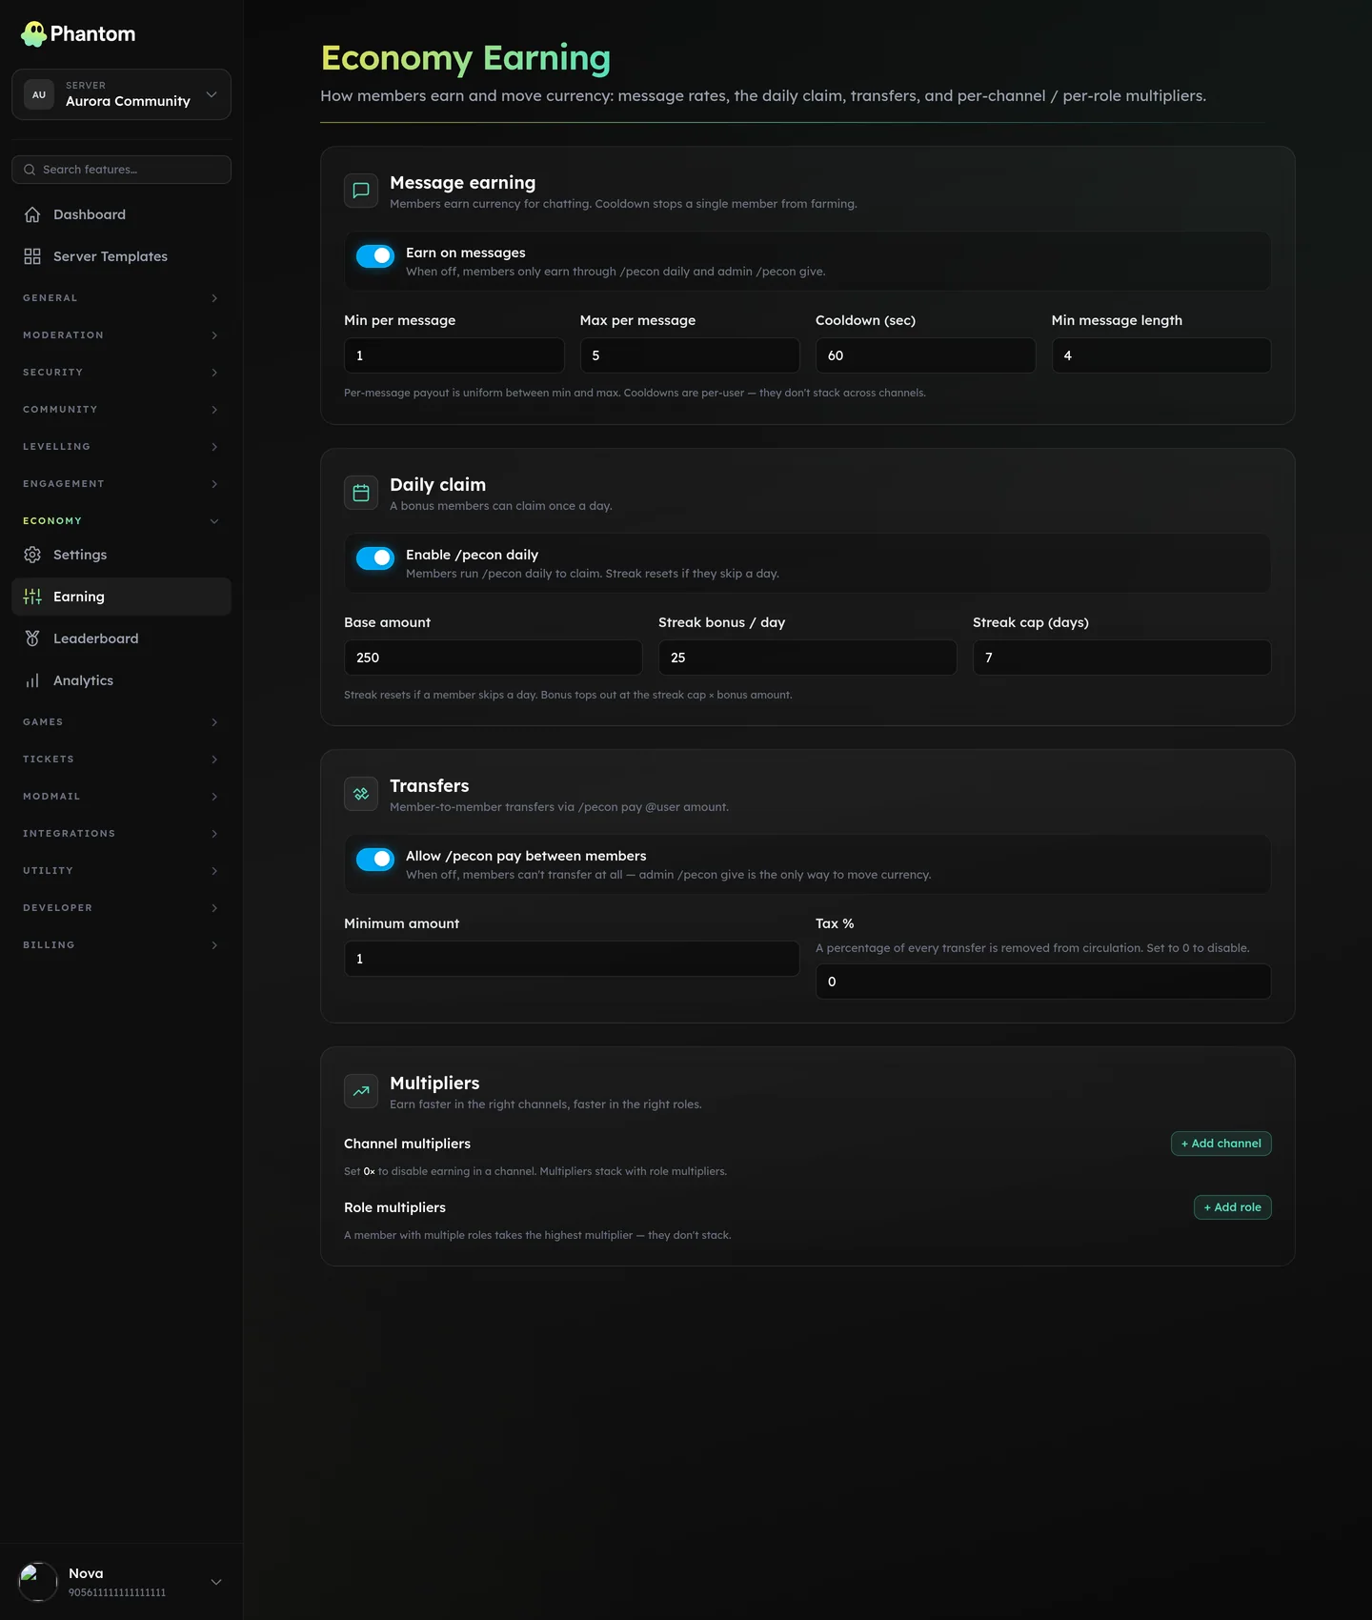Screen dimensions: 1372x1620
Task: Click the Channel multipliers heading
Action: coord(407,1144)
